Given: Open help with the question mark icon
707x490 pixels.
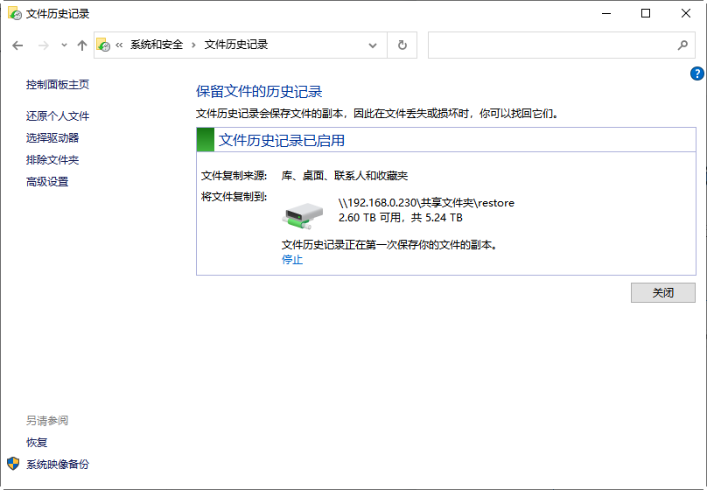Looking at the screenshot, I should [697, 73].
